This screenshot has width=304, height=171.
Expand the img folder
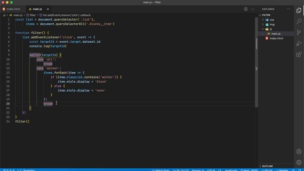(x=263, y=24)
